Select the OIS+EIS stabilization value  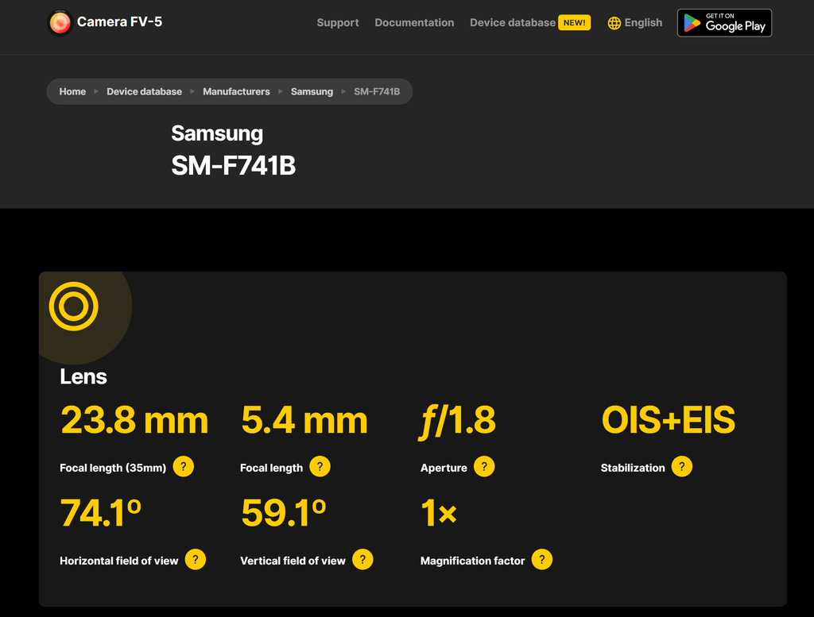pyautogui.click(x=668, y=420)
